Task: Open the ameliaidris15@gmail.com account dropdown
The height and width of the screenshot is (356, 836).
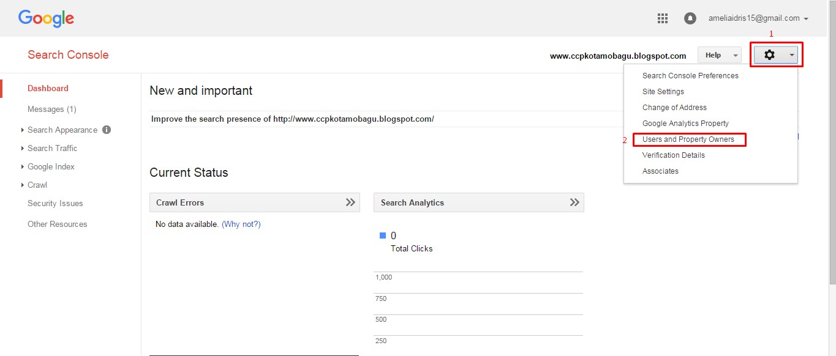Action: pos(758,18)
